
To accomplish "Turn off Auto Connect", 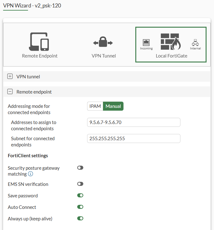I will (80, 207).
